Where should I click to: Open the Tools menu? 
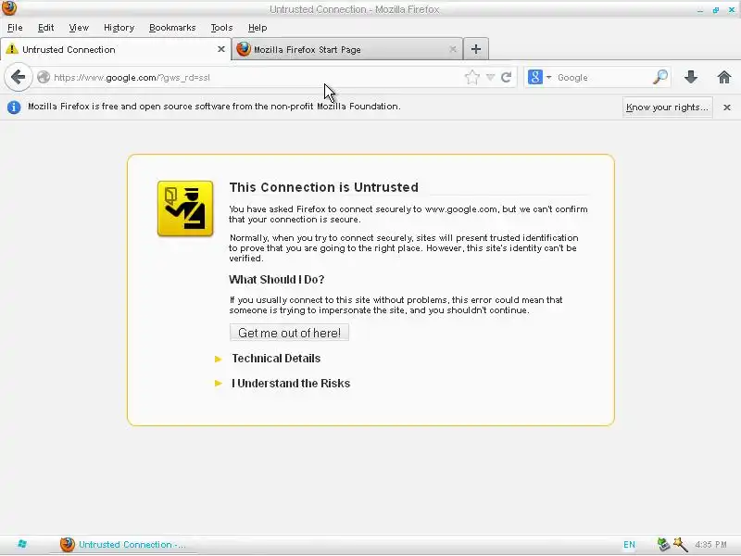tap(221, 28)
